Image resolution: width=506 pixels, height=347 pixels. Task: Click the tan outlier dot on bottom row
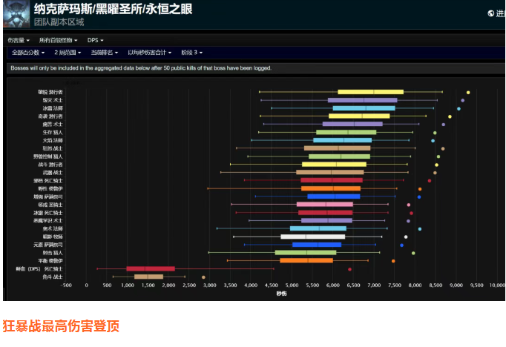[203, 277]
